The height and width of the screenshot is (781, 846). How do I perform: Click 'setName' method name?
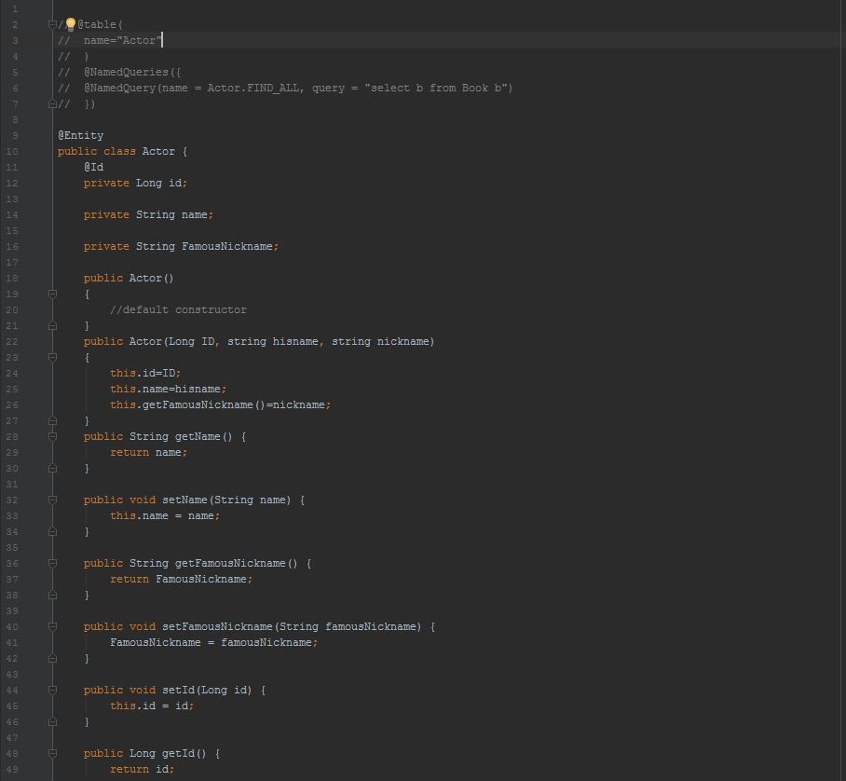click(x=184, y=500)
